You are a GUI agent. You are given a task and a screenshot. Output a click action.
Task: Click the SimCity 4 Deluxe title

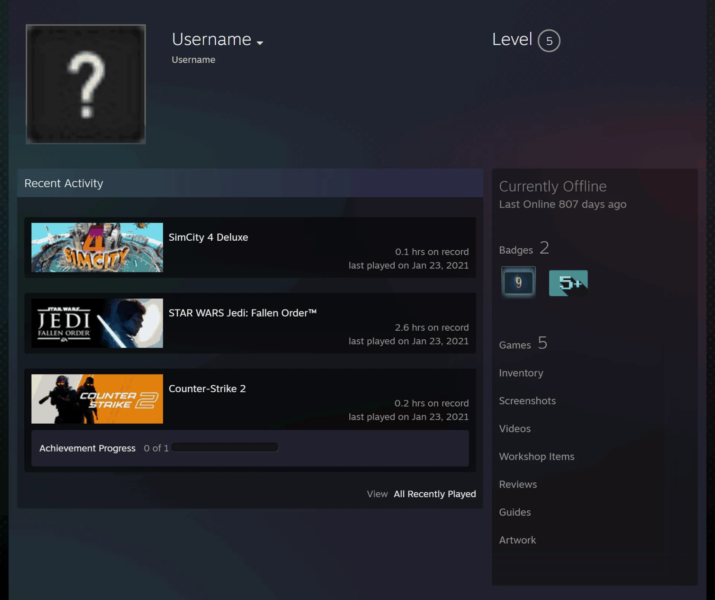[208, 237]
